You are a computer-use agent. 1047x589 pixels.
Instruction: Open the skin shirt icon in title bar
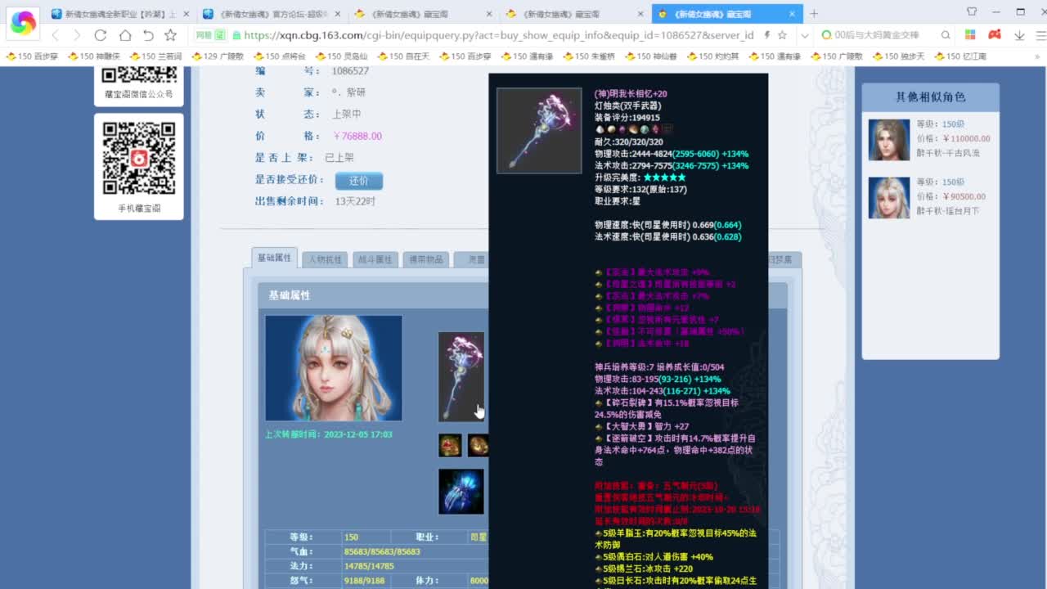pyautogui.click(x=972, y=11)
